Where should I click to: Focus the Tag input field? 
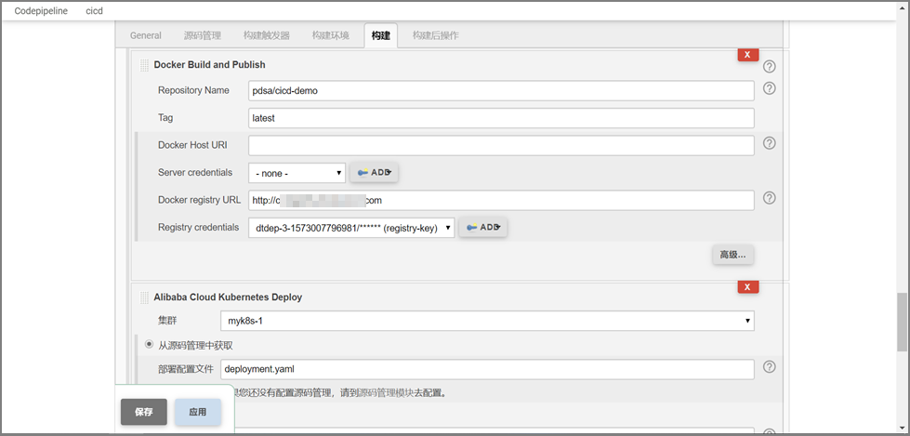click(501, 118)
